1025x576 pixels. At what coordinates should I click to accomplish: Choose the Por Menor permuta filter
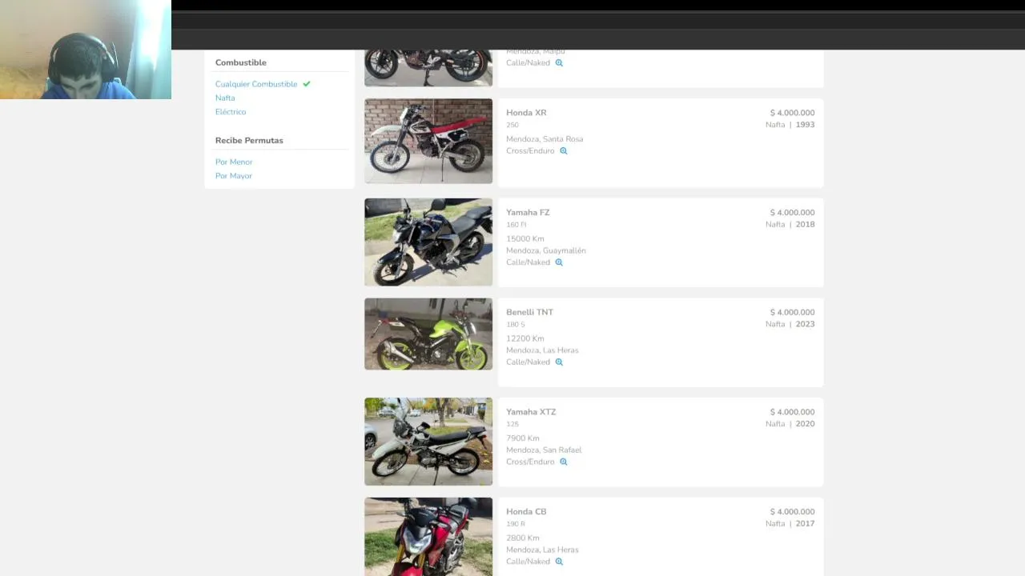[x=234, y=162]
